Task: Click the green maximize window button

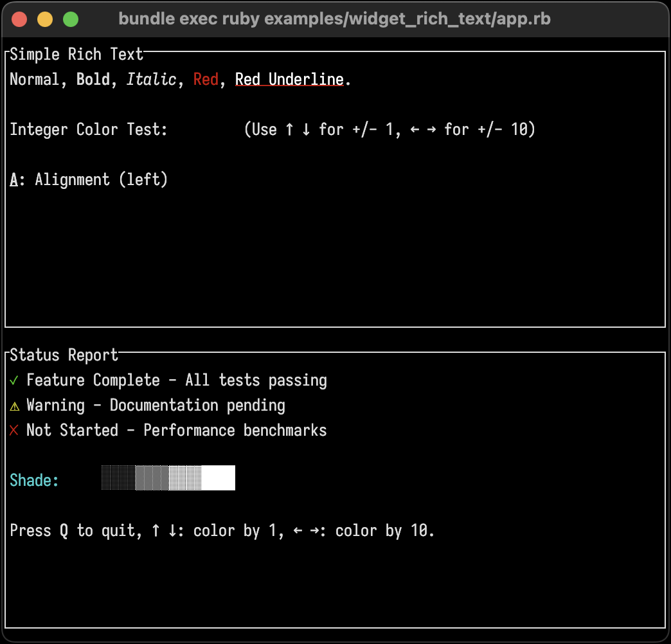Action: [71, 19]
